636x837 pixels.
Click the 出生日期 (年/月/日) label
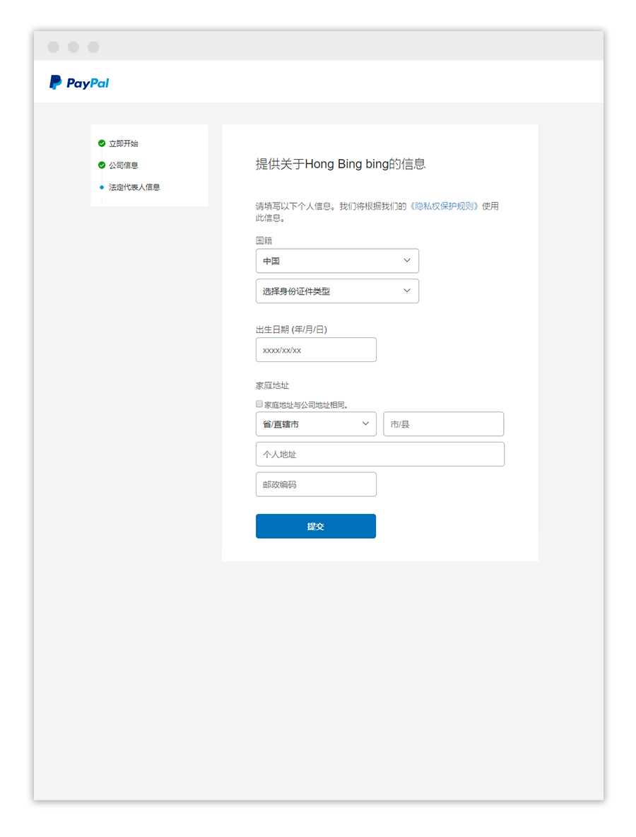291,329
